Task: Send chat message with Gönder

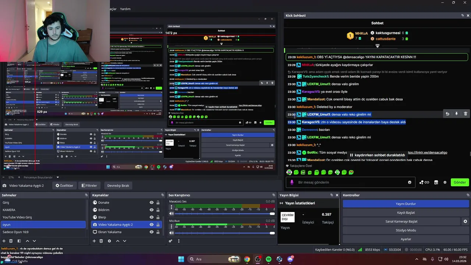Action: point(460,182)
